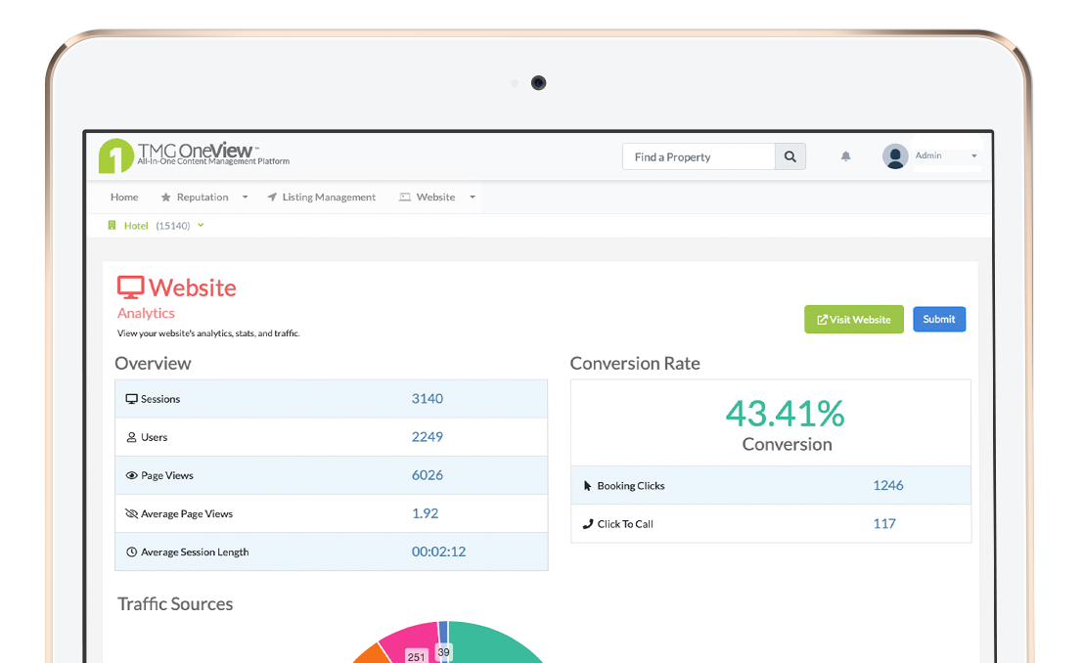Click the Conversion Rate heading
Screen dimensions: 1083x663
pyautogui.click(x=635, y=363)
